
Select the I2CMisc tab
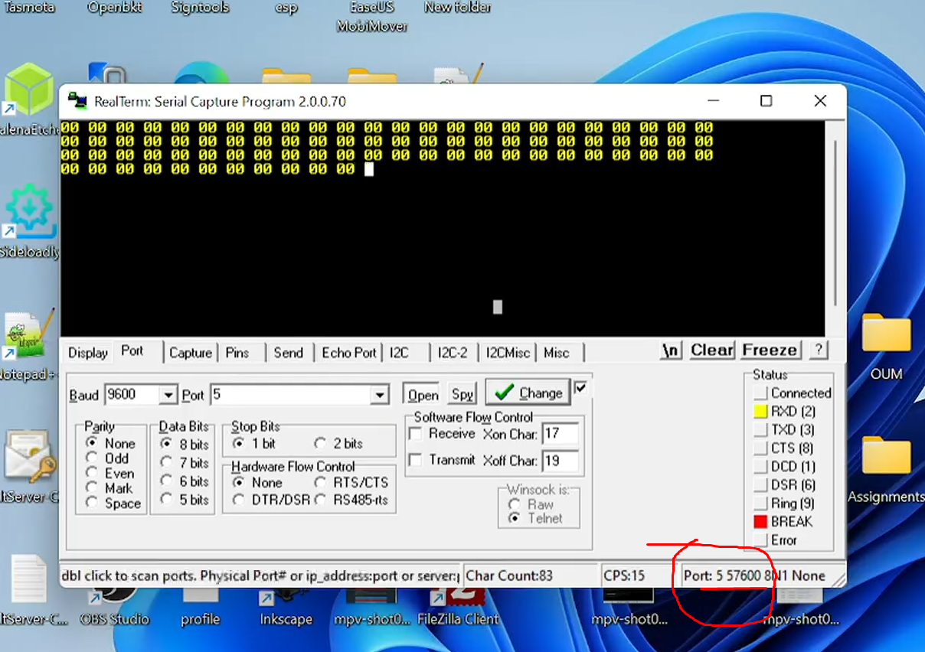[x=508, y=353]
